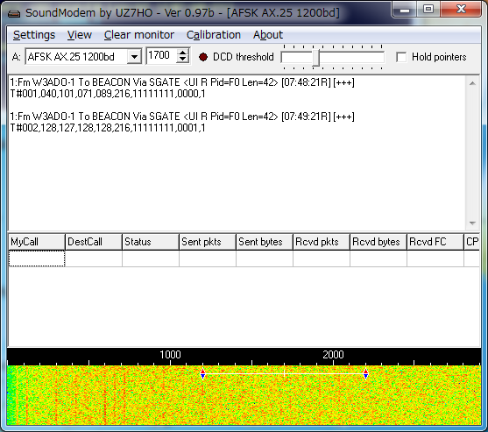
Task: Decrease center frequency with the down arrow
Action: tap(183, 60)
